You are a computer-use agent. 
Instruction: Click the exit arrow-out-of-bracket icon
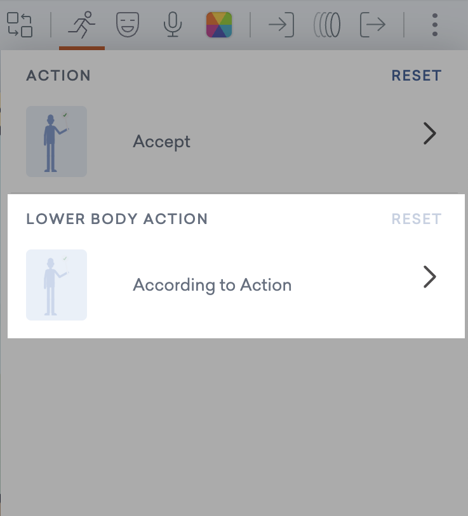pos(373,25)
